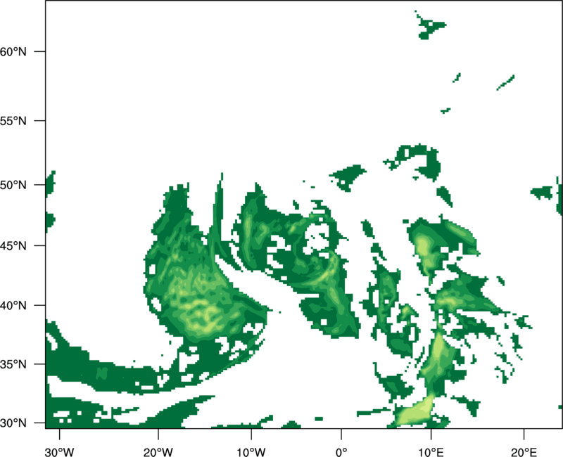This screenshot has height=457, width=563.
Task: Select the 20°E longitude label
Action: [x=524, y=452]
